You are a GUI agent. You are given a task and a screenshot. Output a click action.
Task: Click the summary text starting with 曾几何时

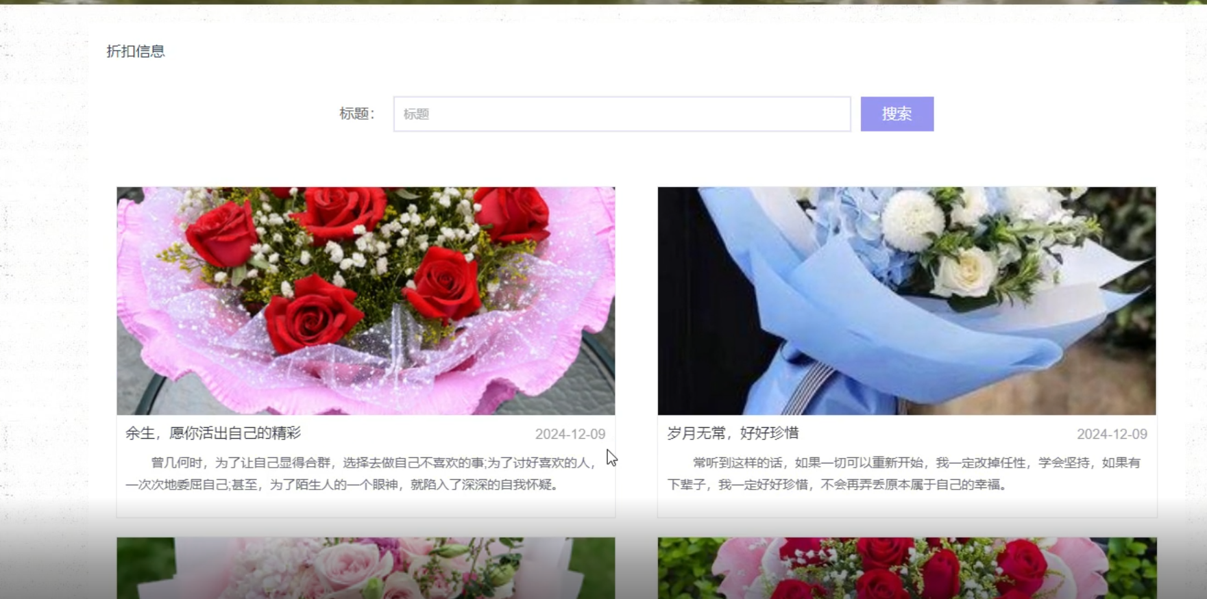(374, 463)
